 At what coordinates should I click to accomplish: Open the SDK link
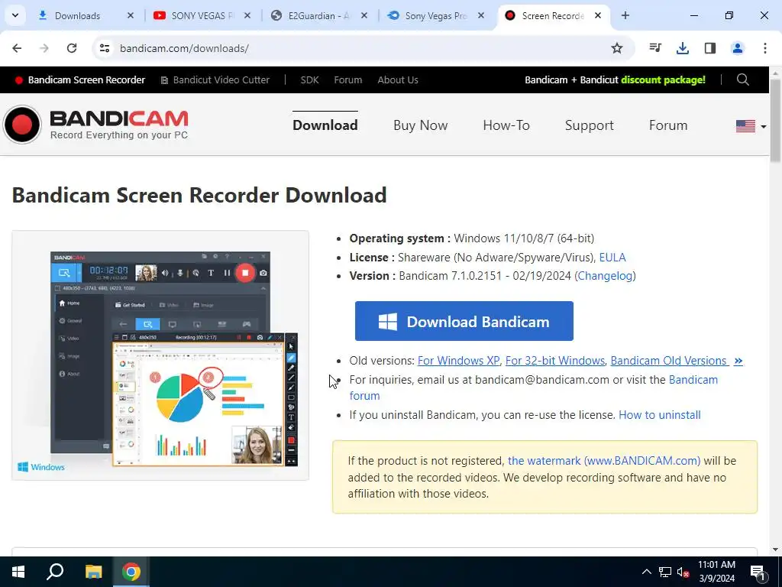[x=309, y=79]
